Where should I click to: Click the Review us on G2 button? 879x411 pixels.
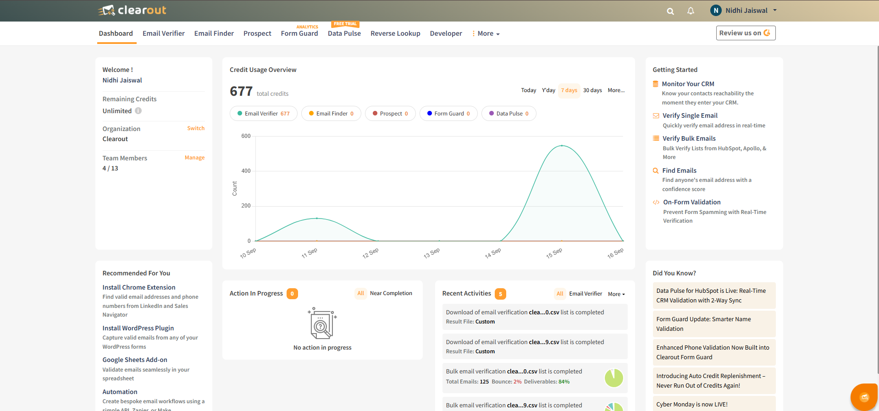(x=746, y=33)
